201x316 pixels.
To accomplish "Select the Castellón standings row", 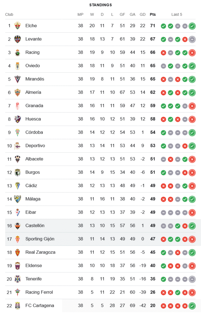I will 100,226.
